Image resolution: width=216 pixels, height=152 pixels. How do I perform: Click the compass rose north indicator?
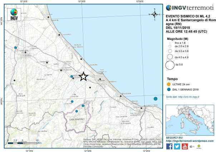pyautogui.click(x=155, y=15)
